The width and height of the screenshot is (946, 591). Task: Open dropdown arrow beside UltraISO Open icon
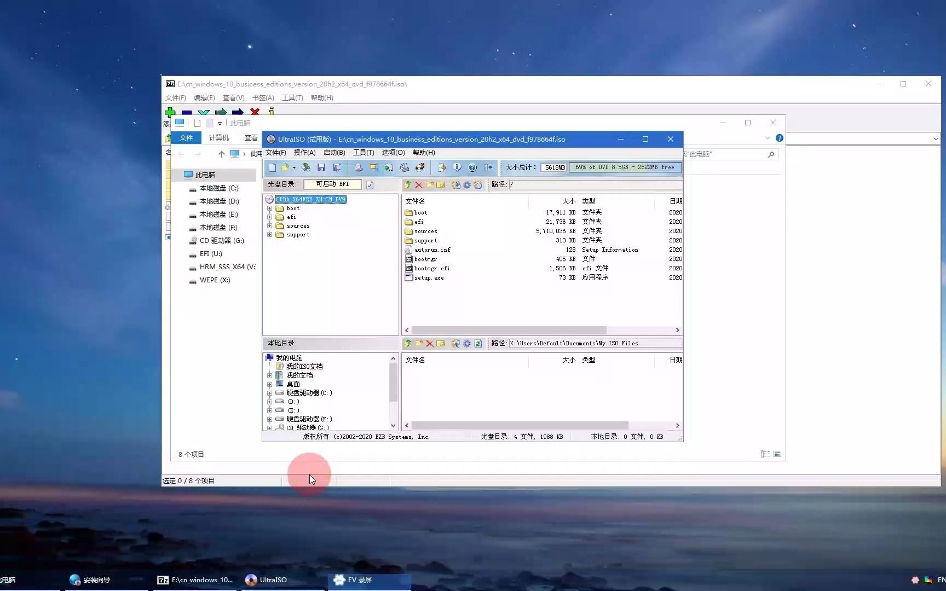coord(294,167)
